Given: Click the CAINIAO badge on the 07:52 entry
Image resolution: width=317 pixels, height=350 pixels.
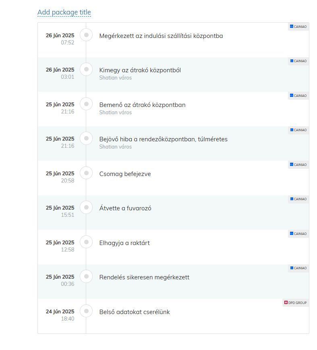Looking at the screenshot, I should (298, 27).
